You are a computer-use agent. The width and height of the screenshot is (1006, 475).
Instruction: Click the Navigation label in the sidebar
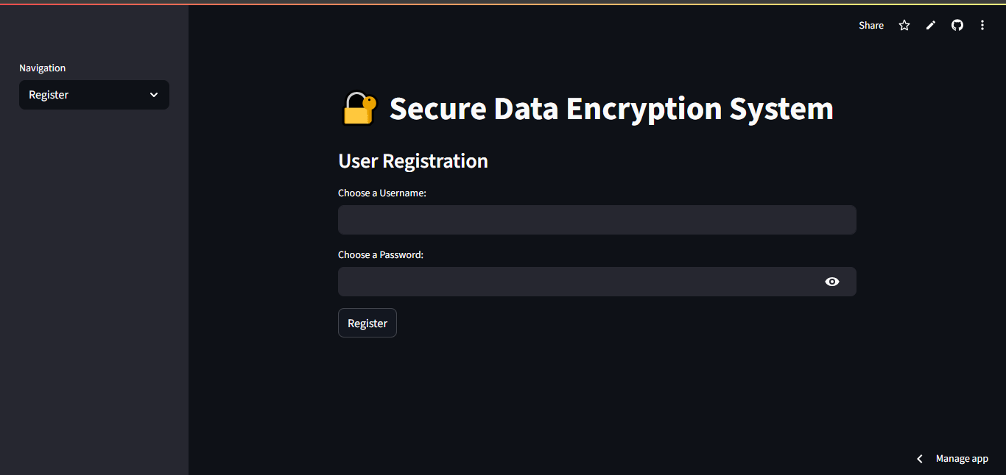[x=43, y=68]
